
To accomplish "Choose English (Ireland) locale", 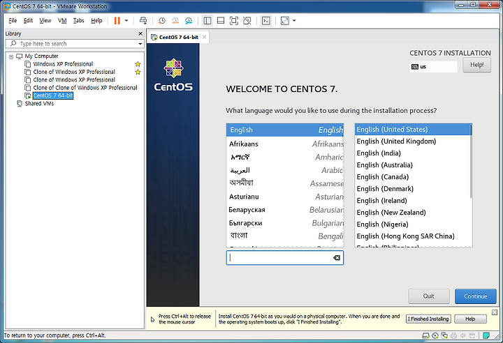I will pos(413,201).
